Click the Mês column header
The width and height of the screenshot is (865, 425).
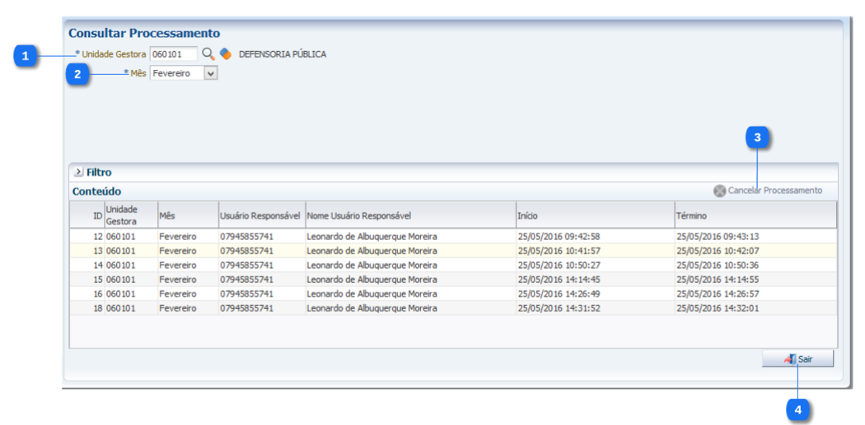point(187,215)
